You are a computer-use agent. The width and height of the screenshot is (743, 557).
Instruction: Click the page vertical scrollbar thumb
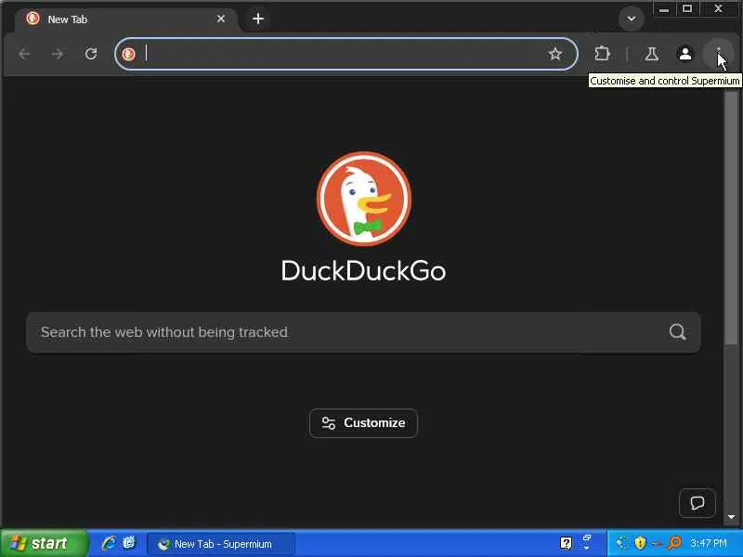click(x=732, y=218)
